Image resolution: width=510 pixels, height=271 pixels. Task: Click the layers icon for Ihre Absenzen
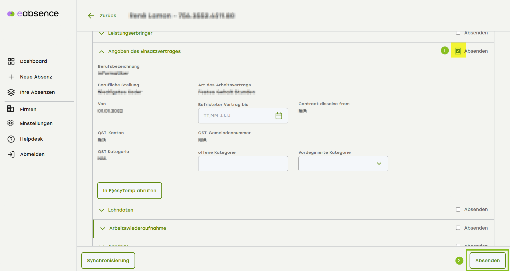pos(11,92)
